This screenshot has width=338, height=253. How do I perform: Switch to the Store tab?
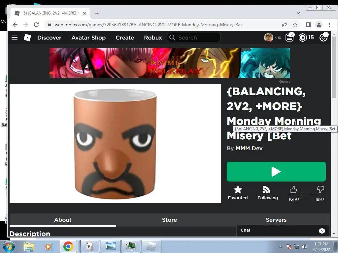169,220
